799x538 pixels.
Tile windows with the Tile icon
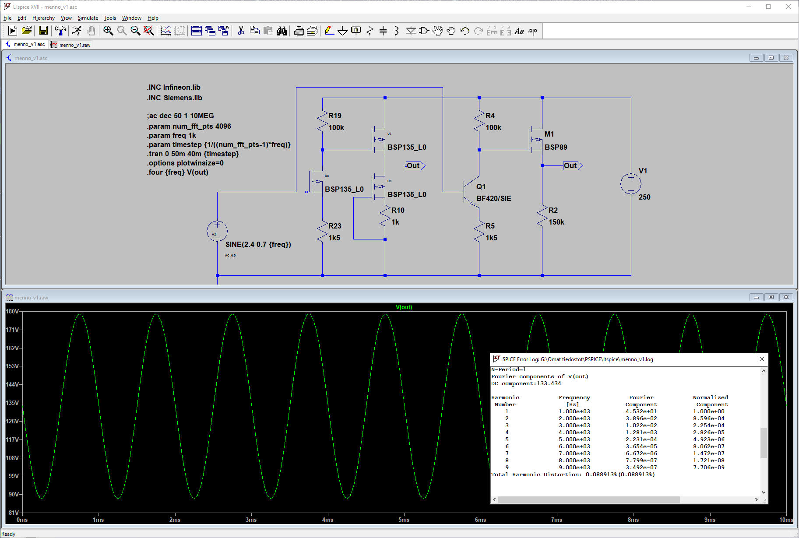197,31
